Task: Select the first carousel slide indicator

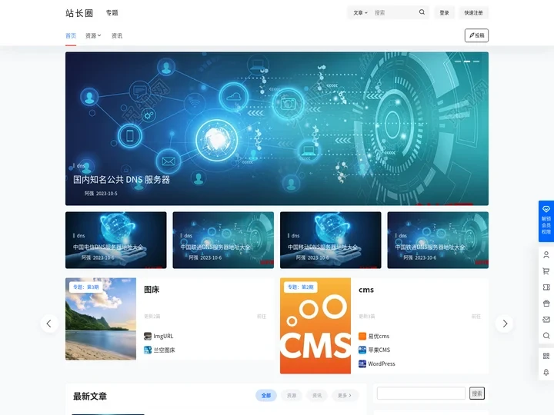Action: [458, 61]
